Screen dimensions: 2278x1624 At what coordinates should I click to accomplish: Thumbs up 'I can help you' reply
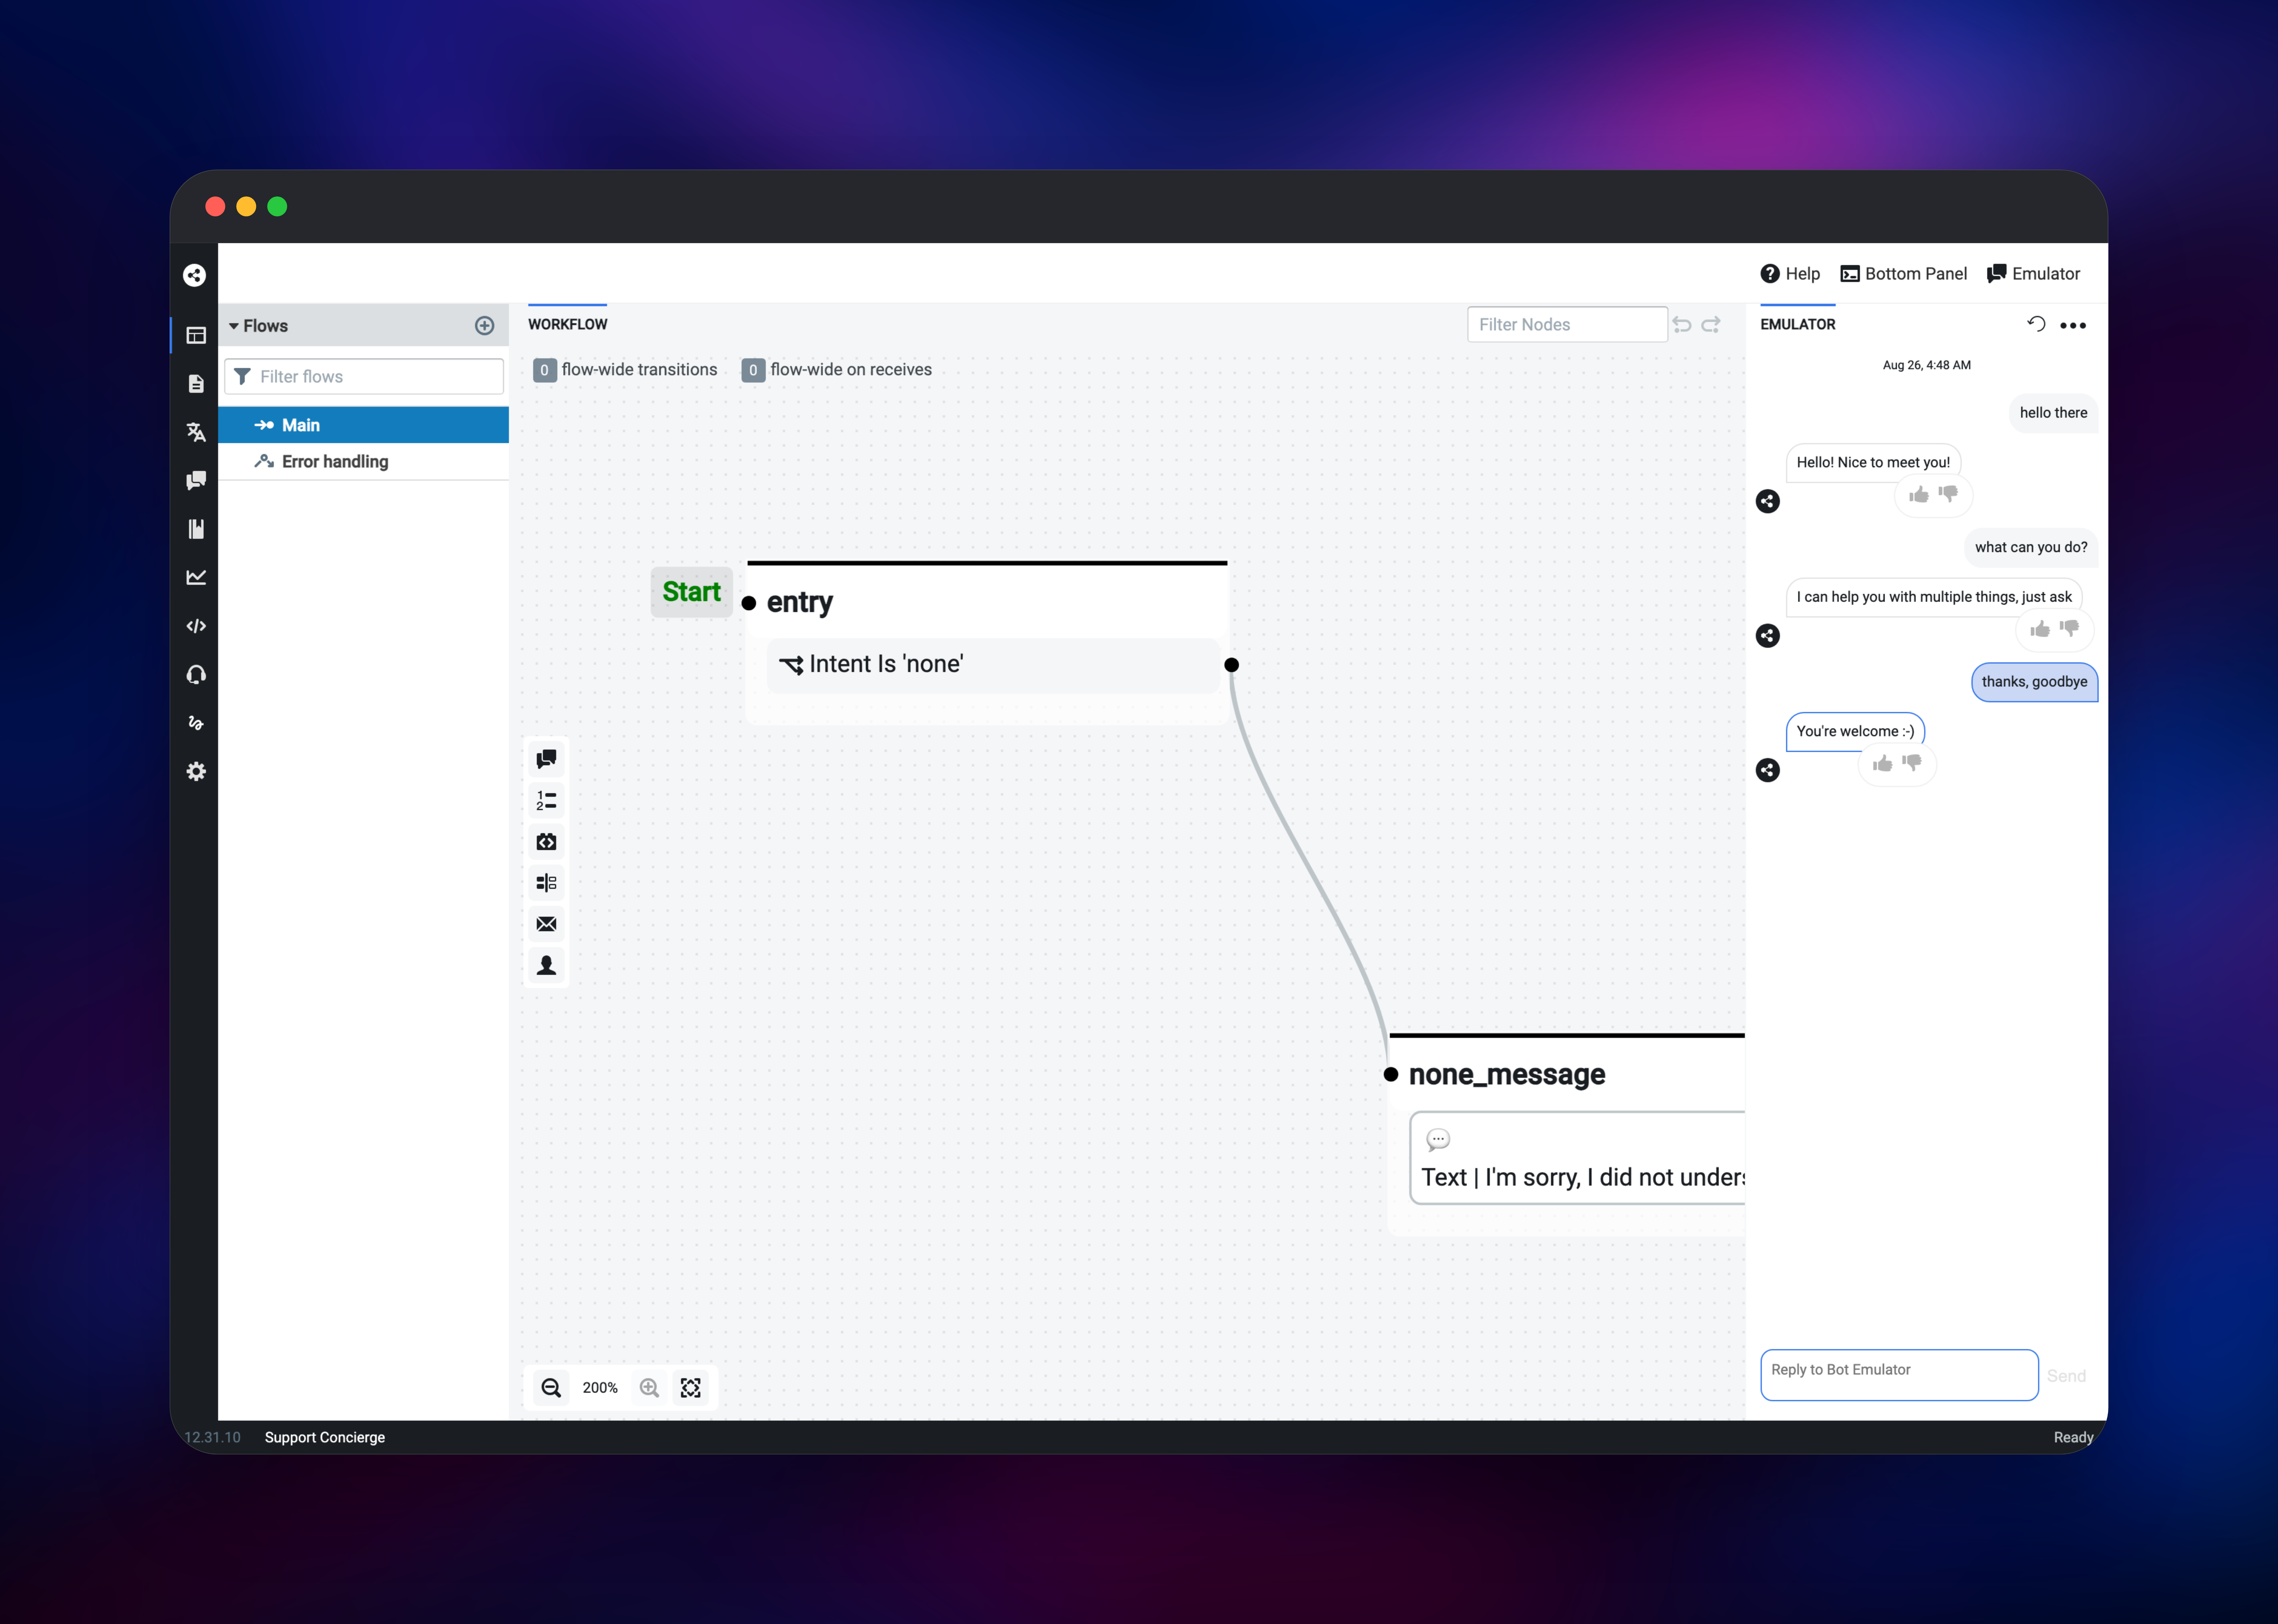pyautogui.click(x=2040, y=629)
